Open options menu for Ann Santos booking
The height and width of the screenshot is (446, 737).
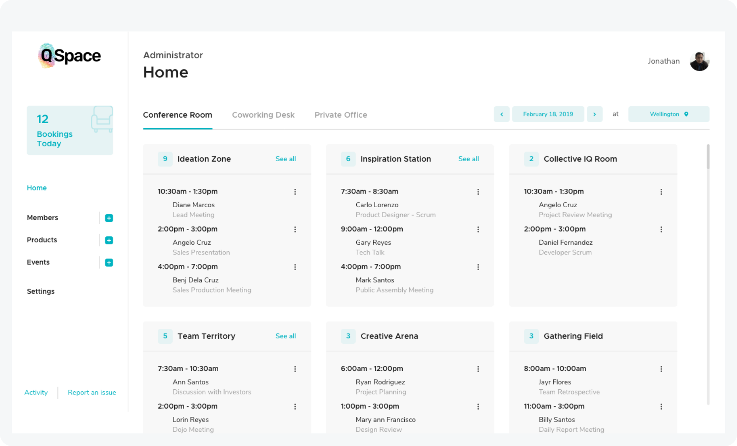click(295, 369)
